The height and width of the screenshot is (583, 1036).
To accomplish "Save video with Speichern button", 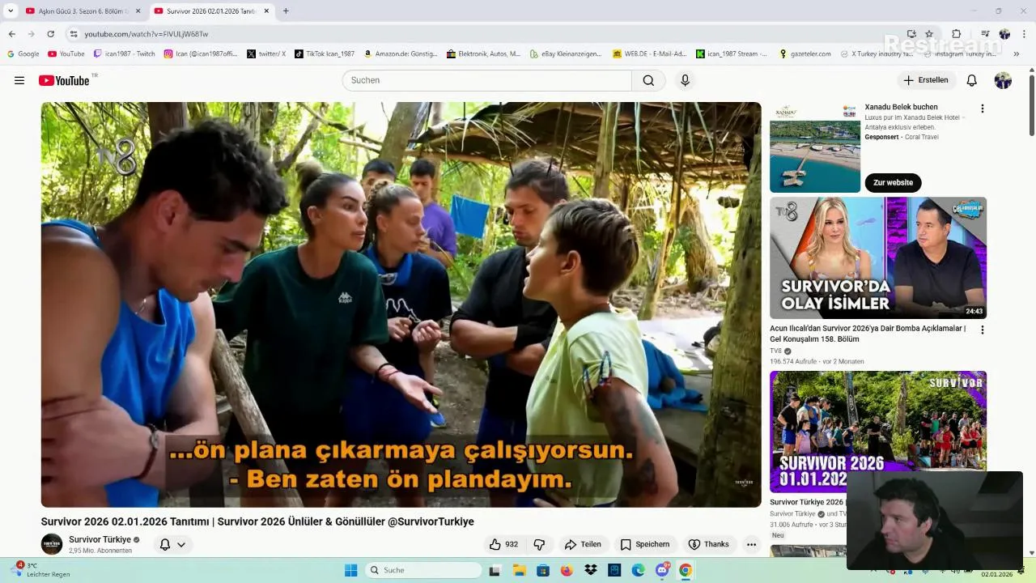I will click(645, 544).
